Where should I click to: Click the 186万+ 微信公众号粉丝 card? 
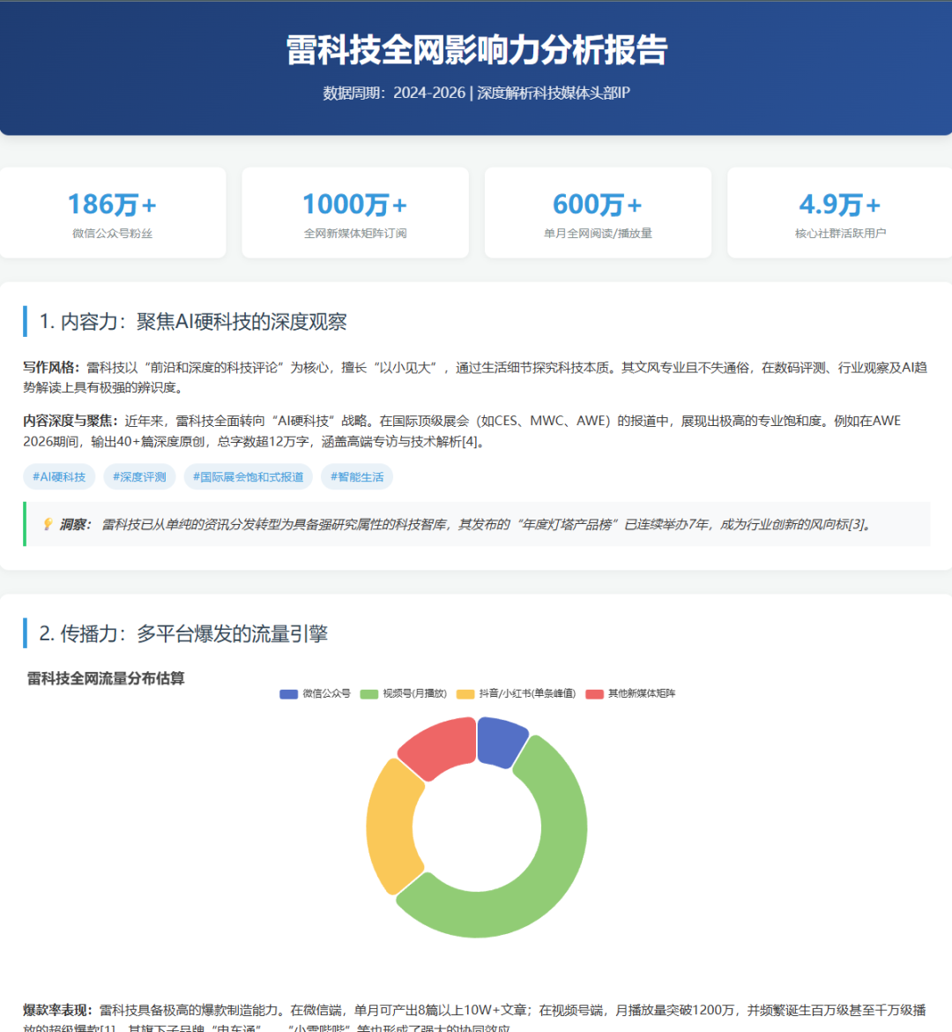click(113, 213)
